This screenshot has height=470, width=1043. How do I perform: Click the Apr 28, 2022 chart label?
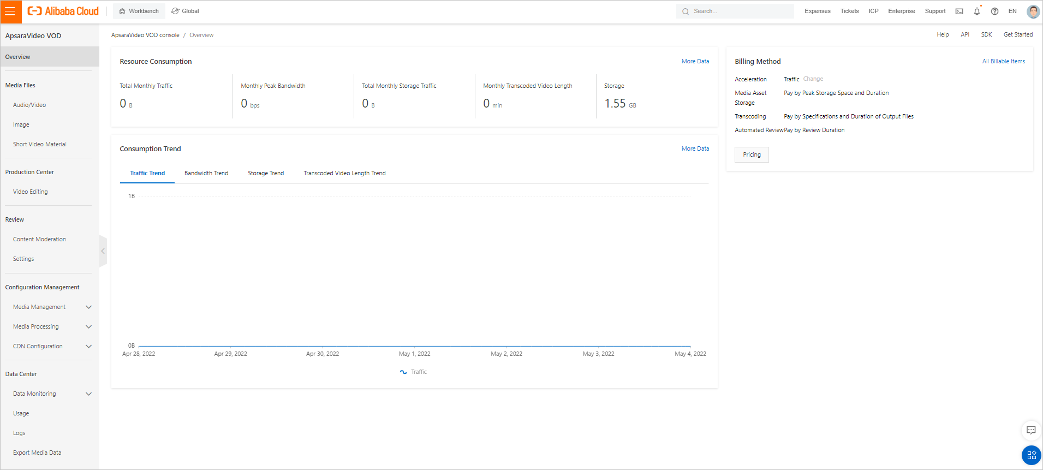click(x=139, y=354)
